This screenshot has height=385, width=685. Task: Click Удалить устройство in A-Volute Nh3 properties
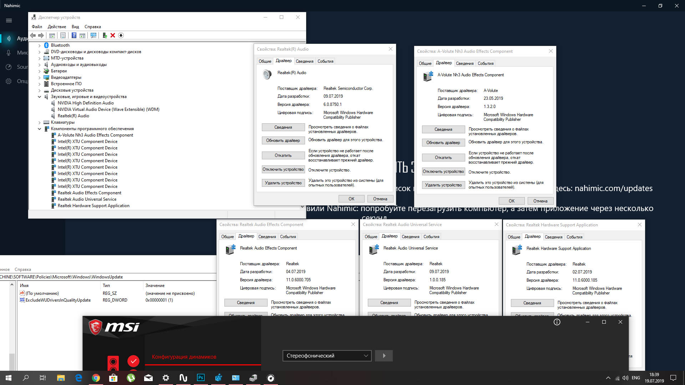(x=443, y=185)
